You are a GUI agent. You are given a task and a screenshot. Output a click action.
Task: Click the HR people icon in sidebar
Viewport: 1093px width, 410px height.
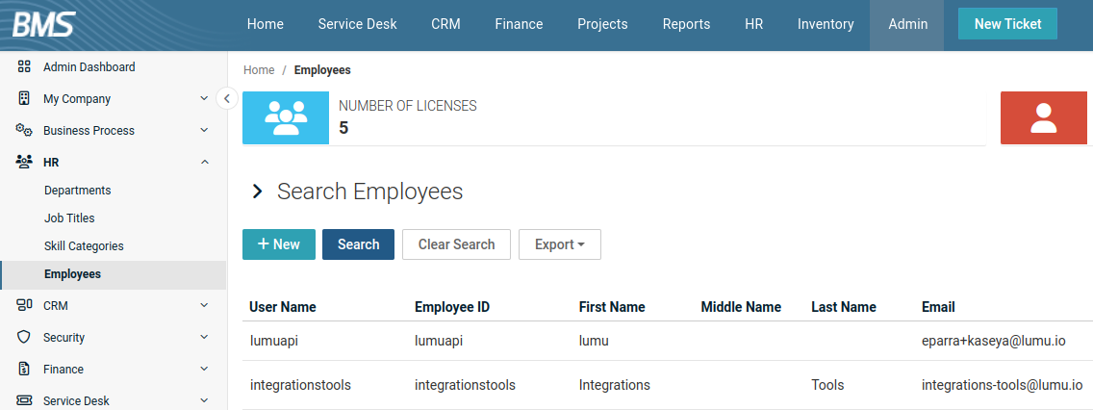coord(25,163)
